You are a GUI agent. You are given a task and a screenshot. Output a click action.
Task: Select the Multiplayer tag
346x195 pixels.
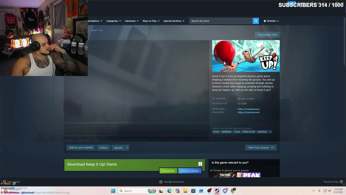(227, 132)
